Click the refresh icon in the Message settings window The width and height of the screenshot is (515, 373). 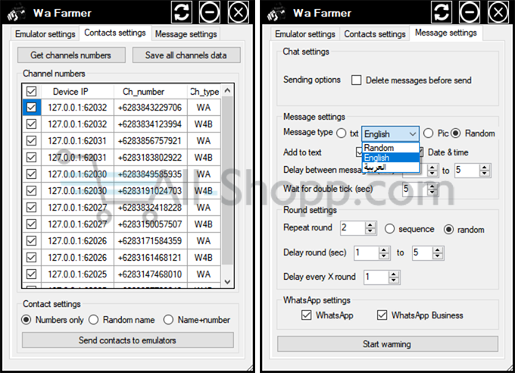442,12
